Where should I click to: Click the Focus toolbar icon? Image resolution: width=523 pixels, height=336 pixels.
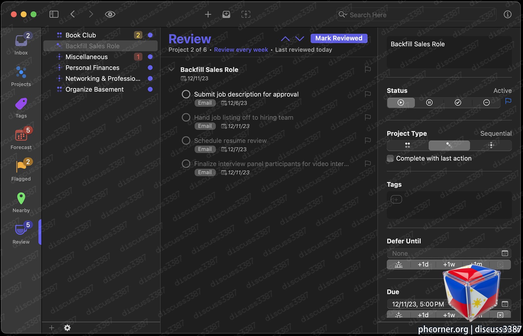pos(246,14)
